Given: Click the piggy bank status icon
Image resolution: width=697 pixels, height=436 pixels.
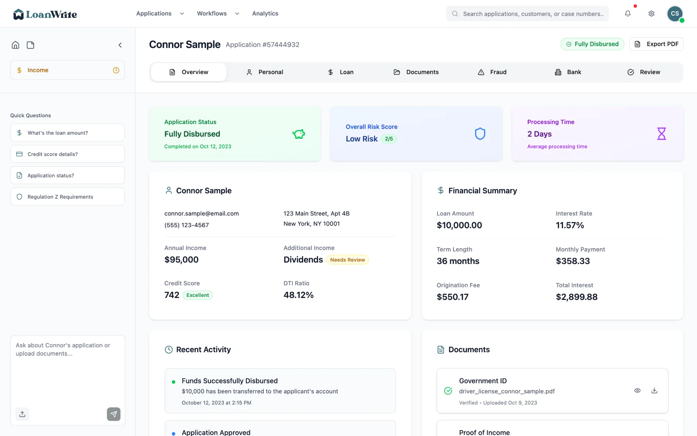Looking at the screenshot, I should pyautogui.click(x=299, y=134).
